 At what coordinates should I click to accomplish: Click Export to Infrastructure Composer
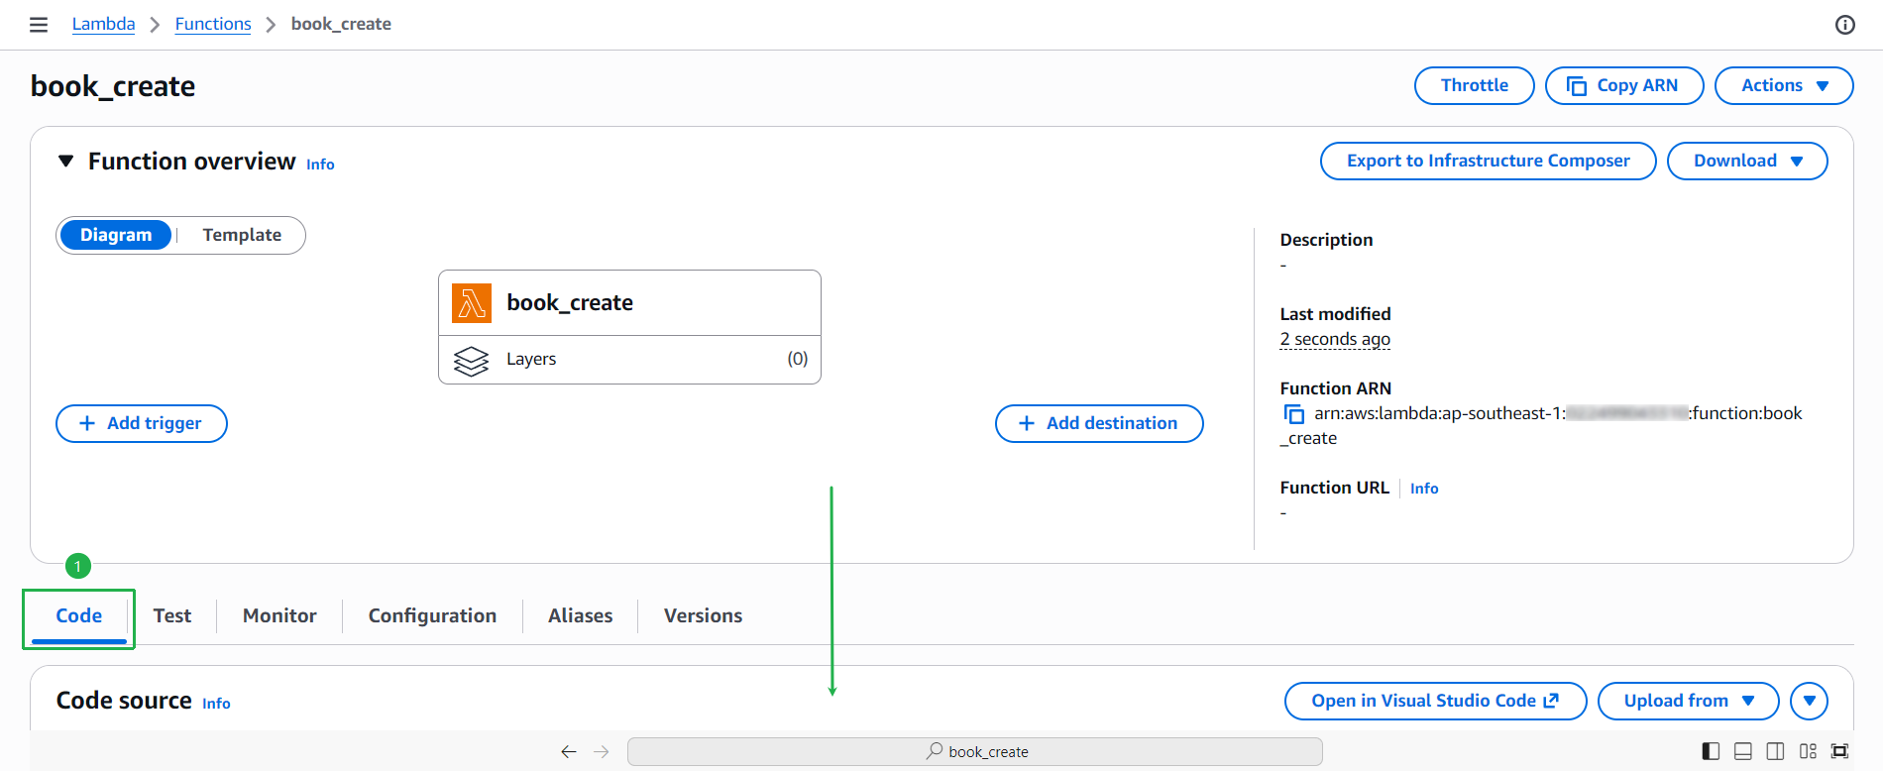1489,161
